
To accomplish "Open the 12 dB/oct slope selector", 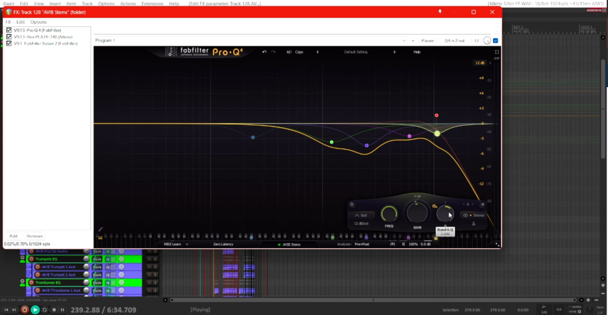I will pos(361,223).
